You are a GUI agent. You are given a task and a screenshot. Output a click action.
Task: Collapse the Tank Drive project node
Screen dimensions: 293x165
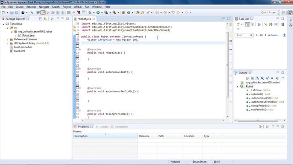pyautogui.click(x=4, y=24)
